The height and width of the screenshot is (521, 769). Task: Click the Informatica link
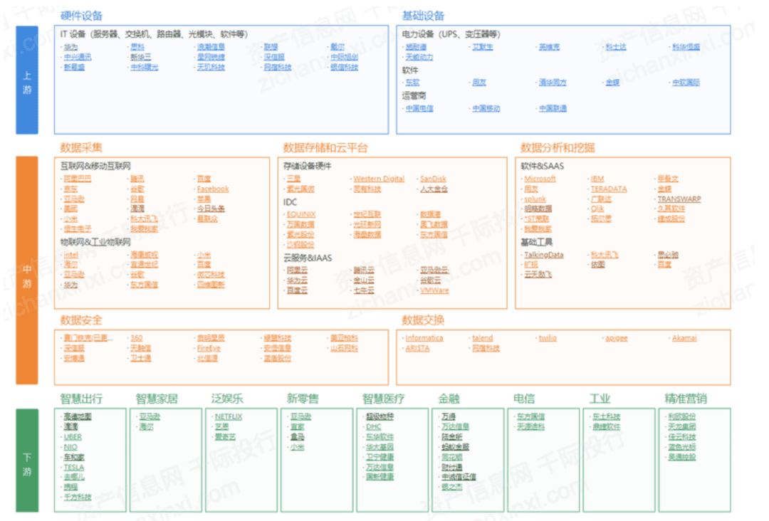click(x=424, y=338)
